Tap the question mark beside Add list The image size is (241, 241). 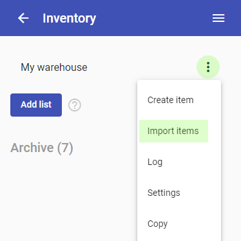tap(75, 105)
